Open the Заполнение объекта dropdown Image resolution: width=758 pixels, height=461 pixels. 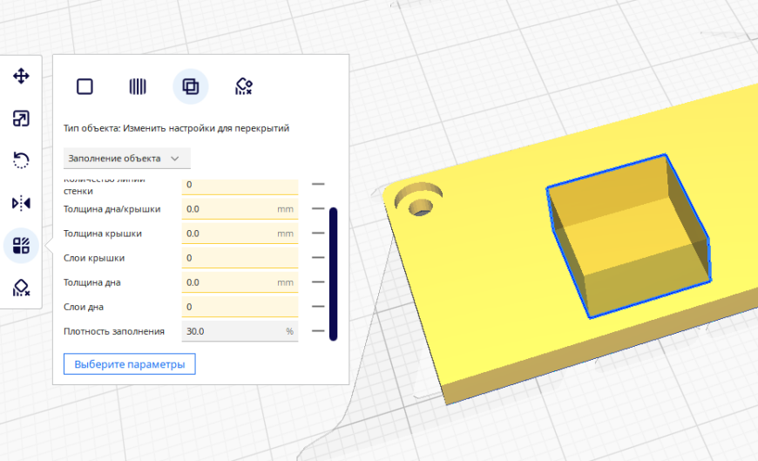tap(126, 159)
